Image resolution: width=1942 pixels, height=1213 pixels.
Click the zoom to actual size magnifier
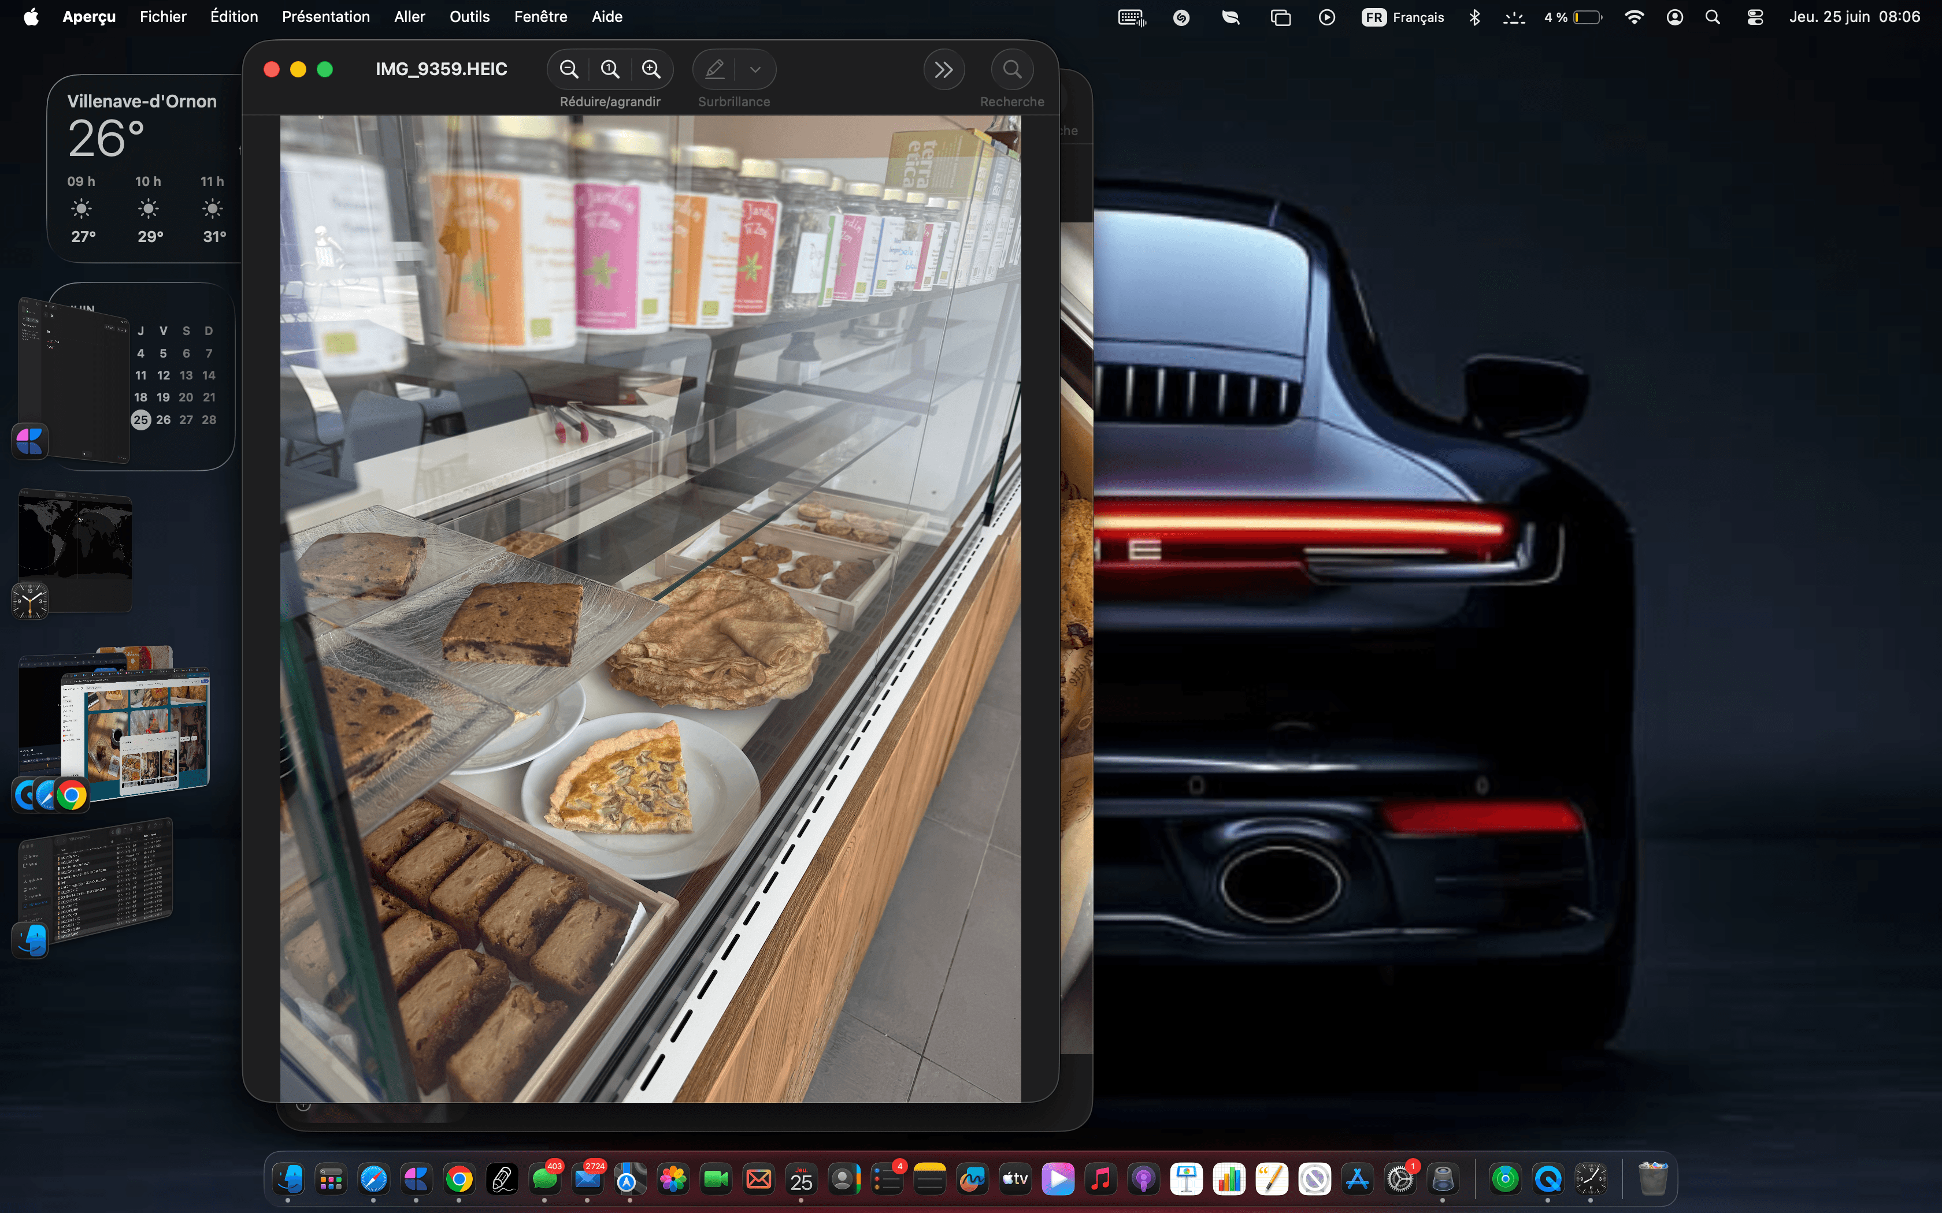click(x=610, y=69)
